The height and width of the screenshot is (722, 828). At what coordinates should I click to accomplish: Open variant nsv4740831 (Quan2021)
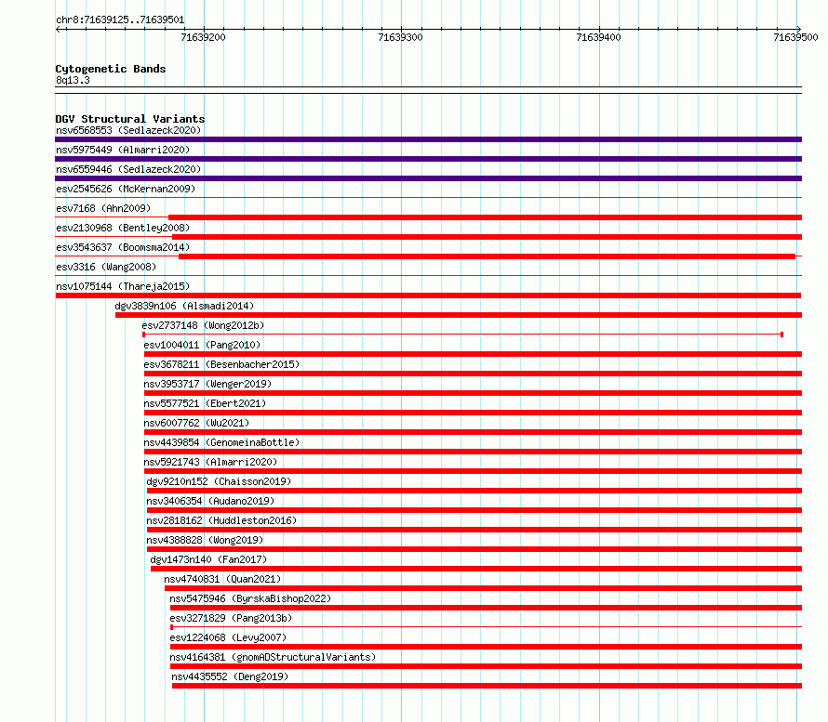(223, 579)
